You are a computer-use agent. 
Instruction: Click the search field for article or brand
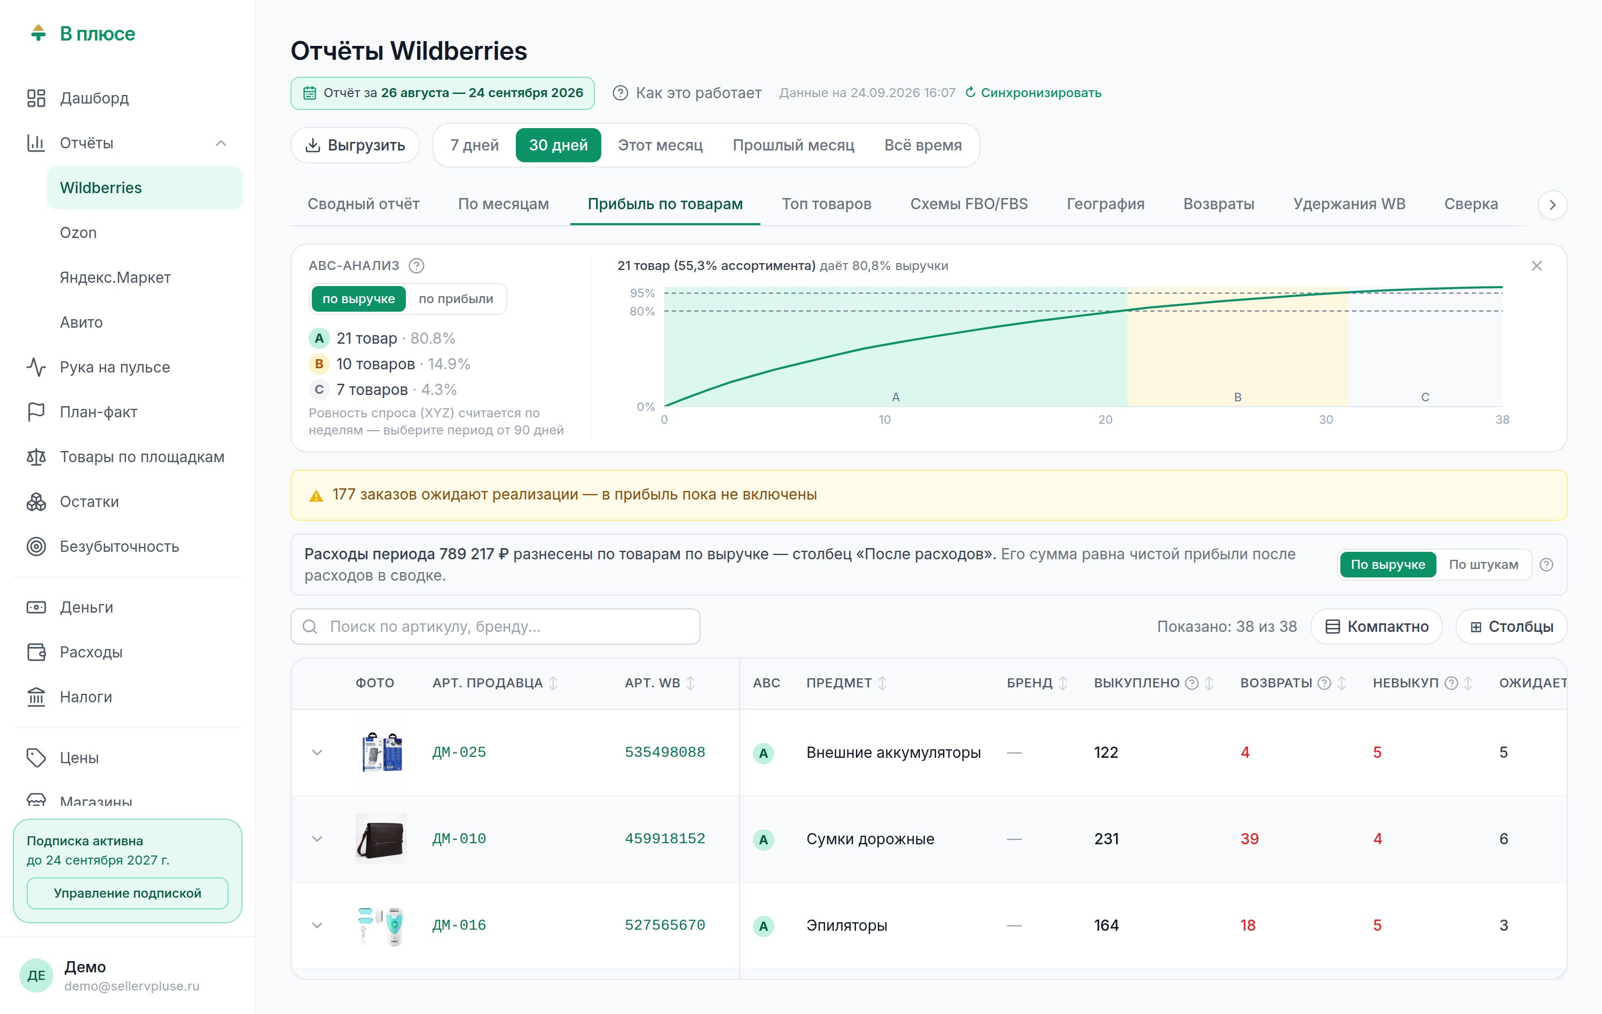pos(495,627)
